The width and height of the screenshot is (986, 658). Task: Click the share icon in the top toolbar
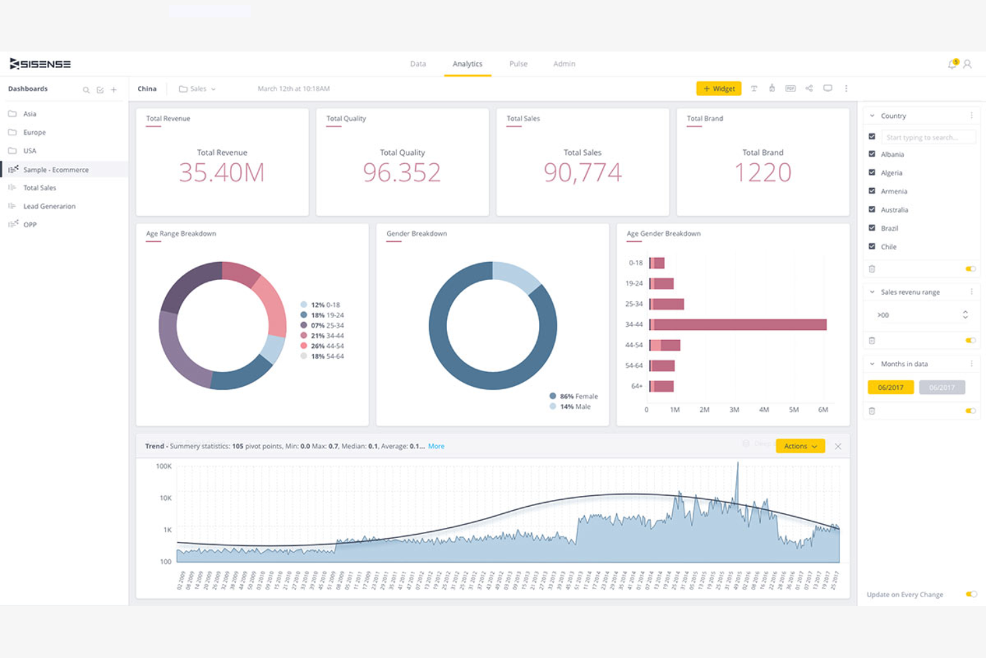coord(809,88)
